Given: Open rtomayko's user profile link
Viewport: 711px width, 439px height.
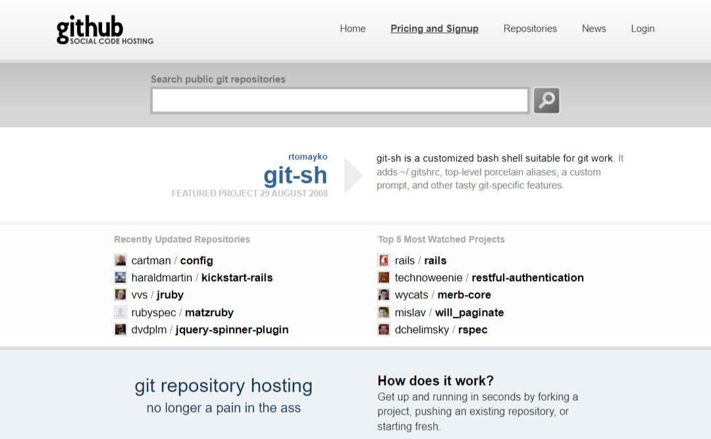Looking at the screenshot, I should (308, 157).
